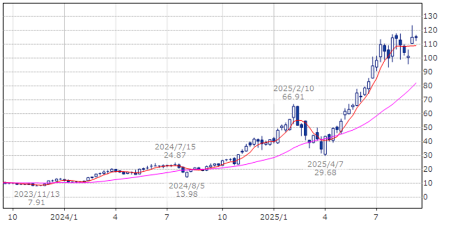Screen dimensions: 453x226
Task: Select the 100 price axis label
Action: [x=431, y=58]
